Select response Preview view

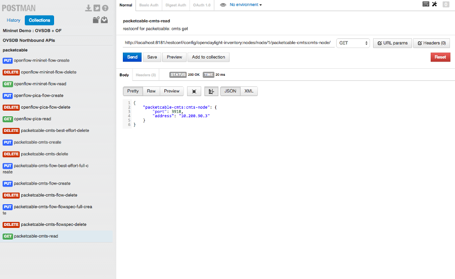pyautogui.click(x=172, y=91)
